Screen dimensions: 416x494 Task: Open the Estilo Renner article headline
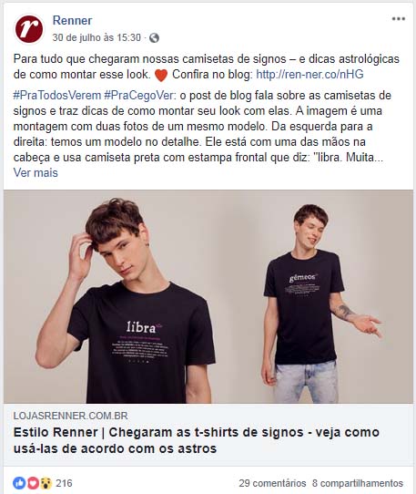pyautogui.click(x=196, y=440)
